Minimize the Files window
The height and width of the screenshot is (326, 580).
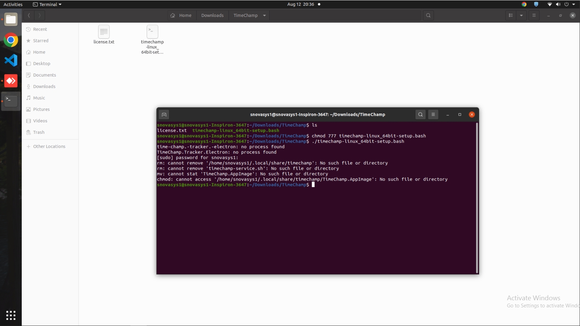click(x=548, y=16)
